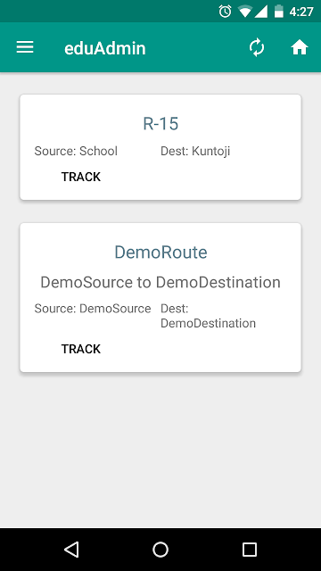Screen dimensions: 321x571
Task: Tap the refresh sync icon
Action: point(257,47)
